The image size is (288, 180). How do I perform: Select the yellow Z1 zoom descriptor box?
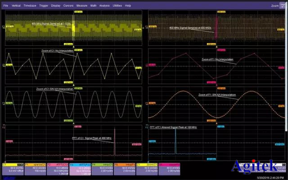coord(147,168)
